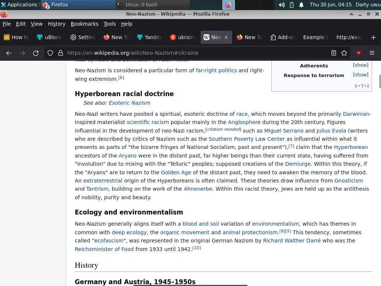
Task: Open the File menu
Action: (7, 24)
